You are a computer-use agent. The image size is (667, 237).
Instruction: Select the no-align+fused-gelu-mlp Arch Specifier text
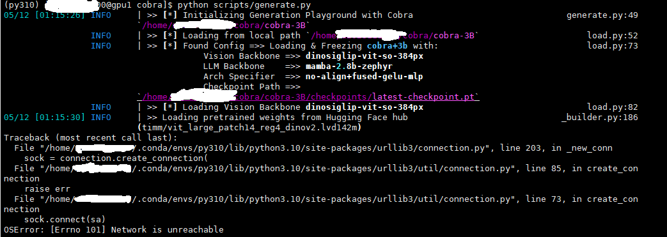[x=364, y=77]
